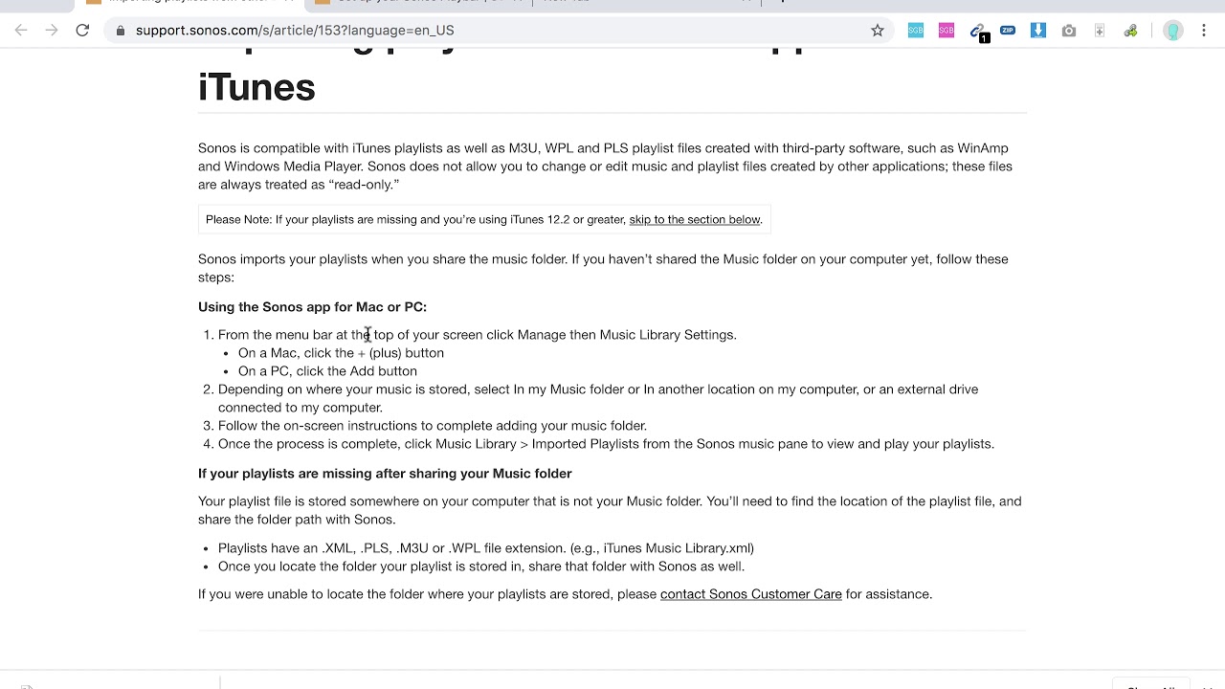Click step 3 'Follow the on-screen instructions'
Screen dimensions: 1225x689
point(433,426)
